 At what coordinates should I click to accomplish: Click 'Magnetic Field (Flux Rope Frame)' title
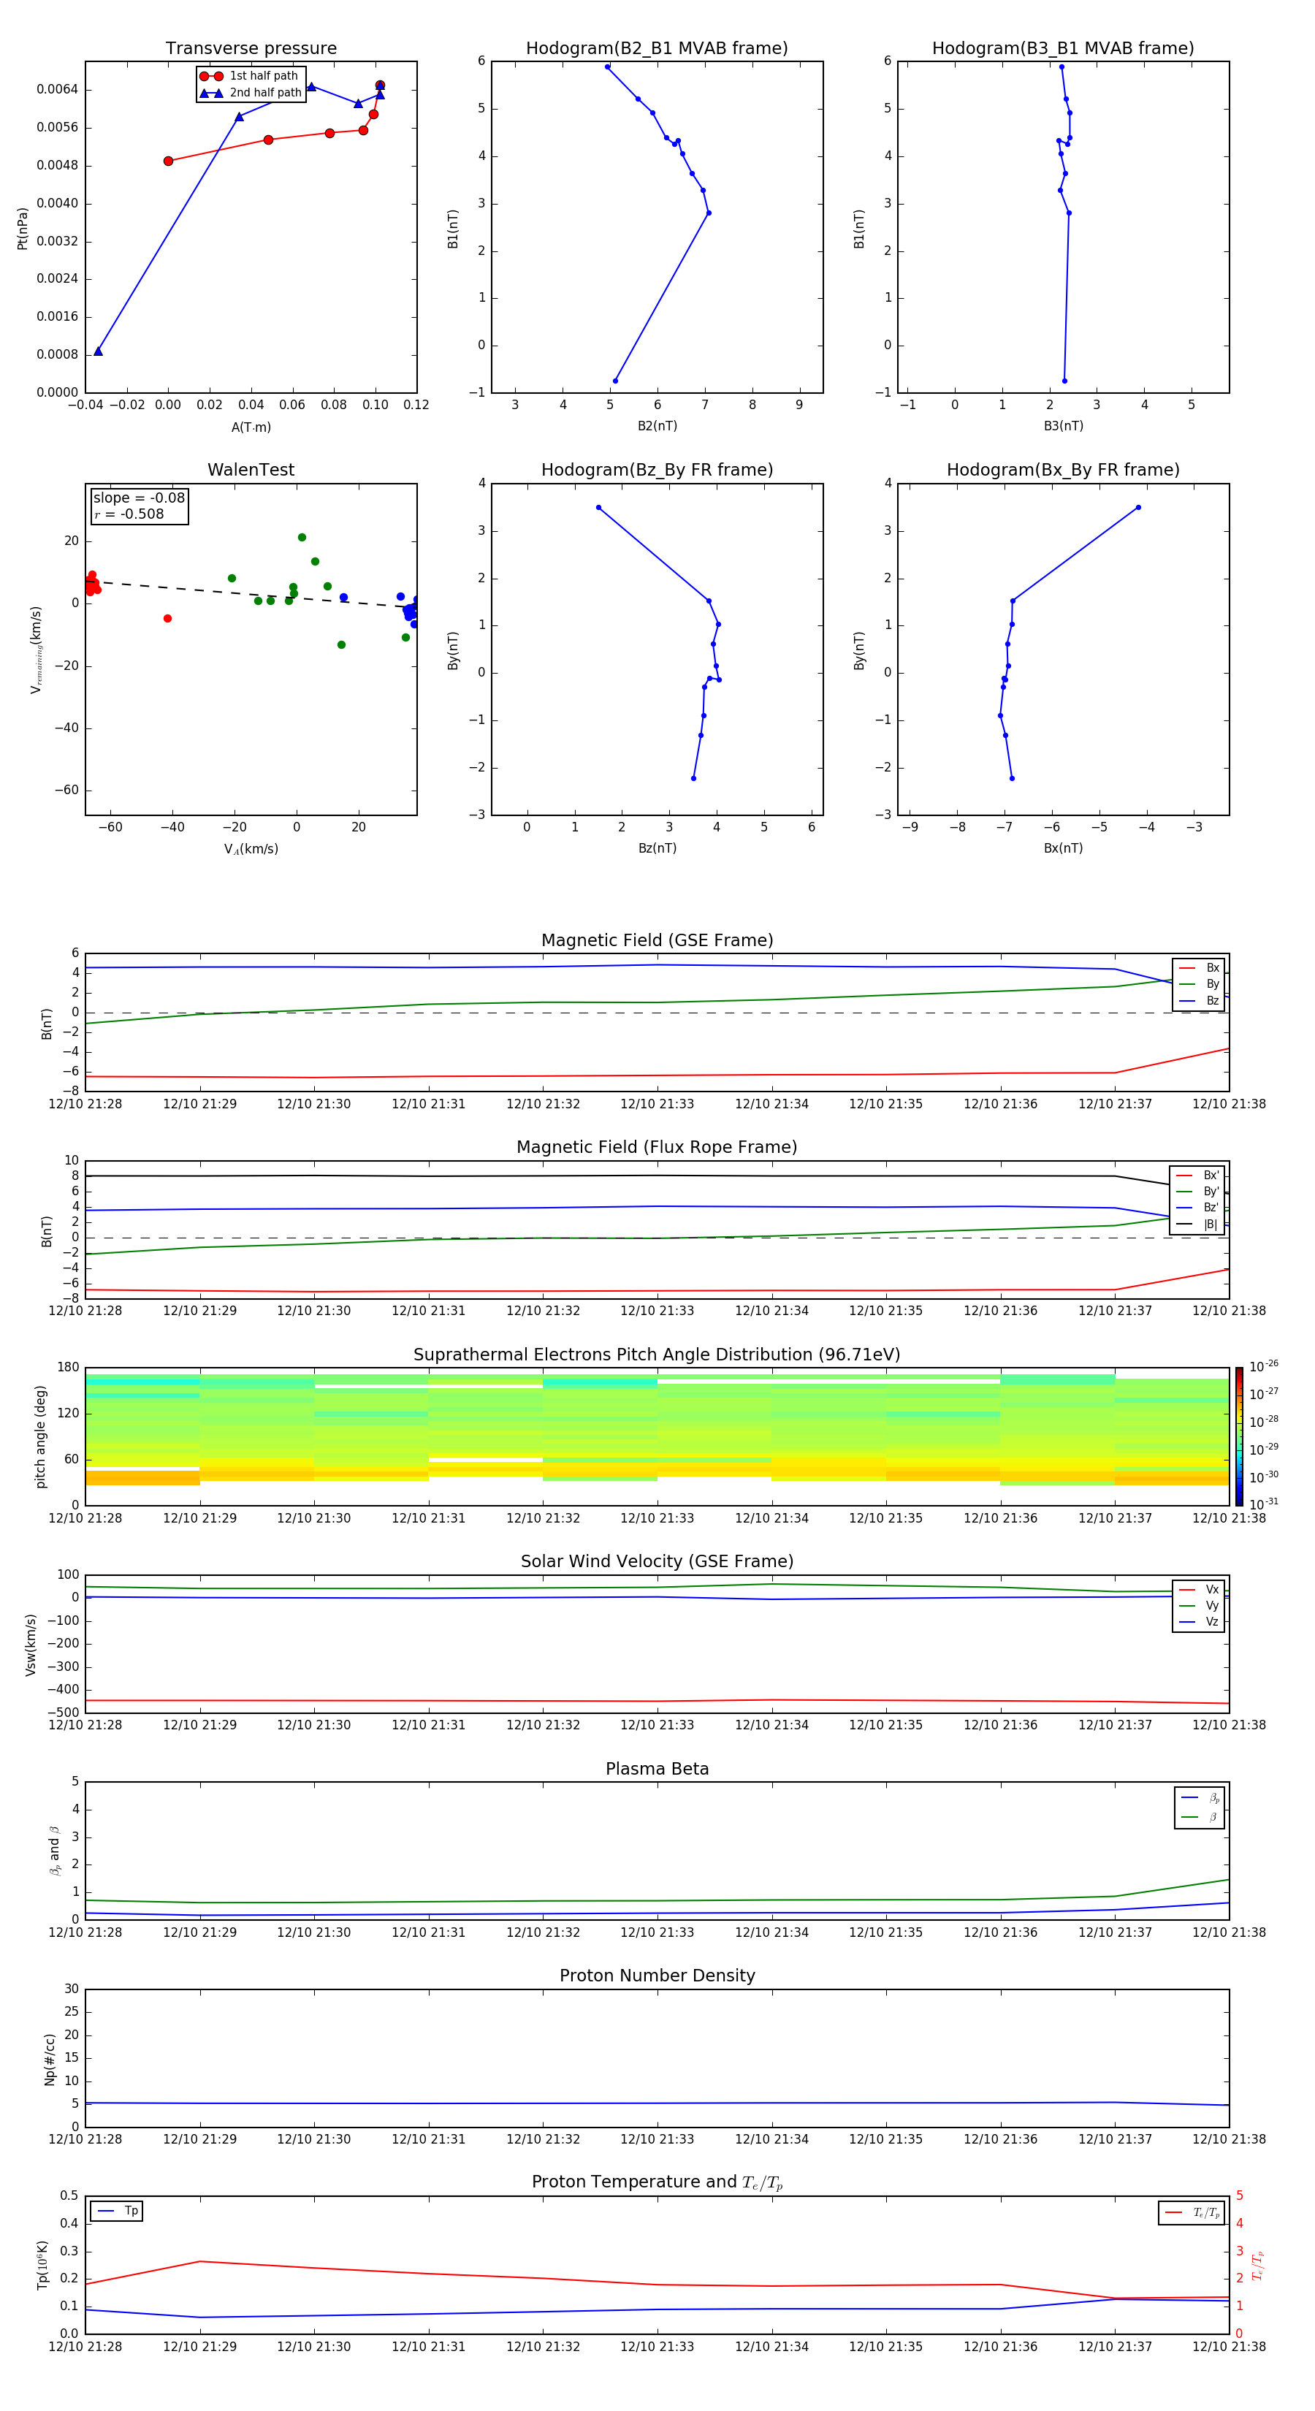(x=657, y=1148)
